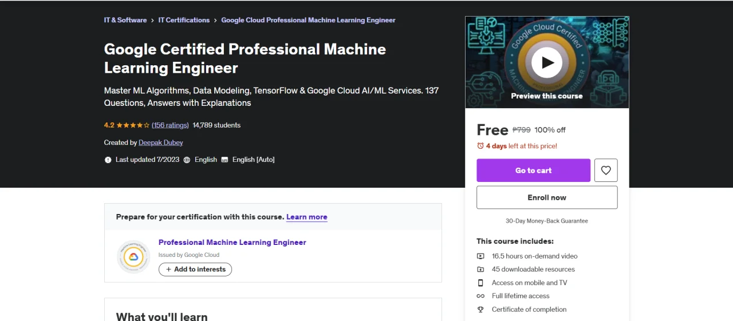Play the course preview video
Image resolution: width=733 pixels, height=321 pixels.
(547, 62)
